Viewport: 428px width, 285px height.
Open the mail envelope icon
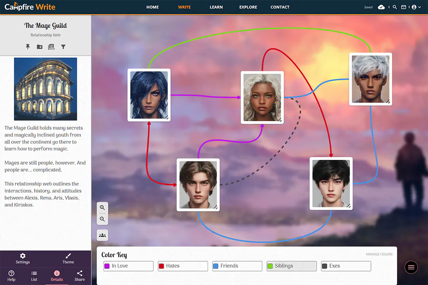[403, 7]
